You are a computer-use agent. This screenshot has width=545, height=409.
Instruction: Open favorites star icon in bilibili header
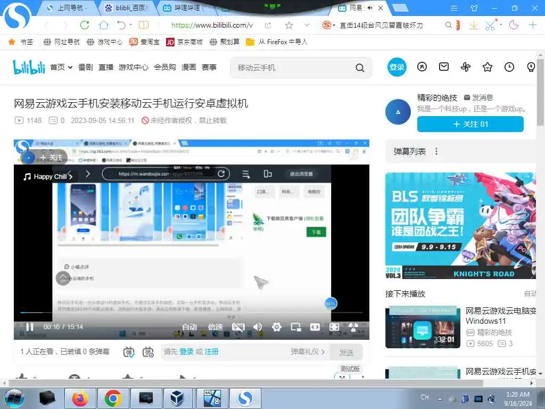[488, 67]
